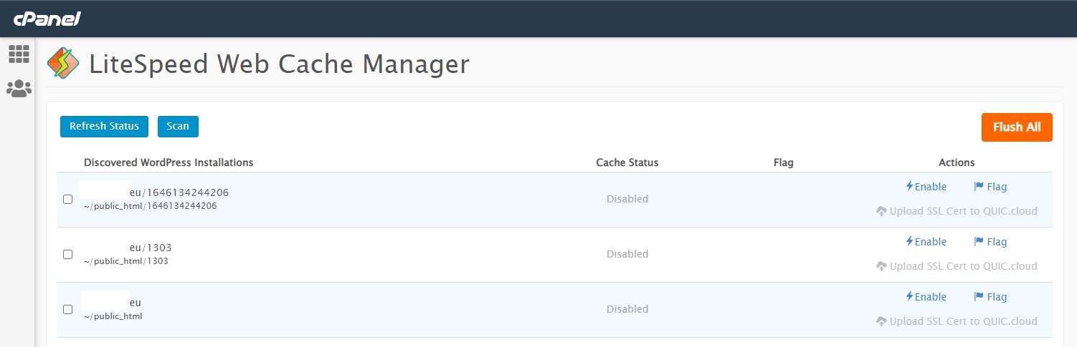The height and width of the screenshot is (347, 1077).
Task: Click the 'LiteSpeed Web Cache Manager' page title
Action: tap(280, 64)
